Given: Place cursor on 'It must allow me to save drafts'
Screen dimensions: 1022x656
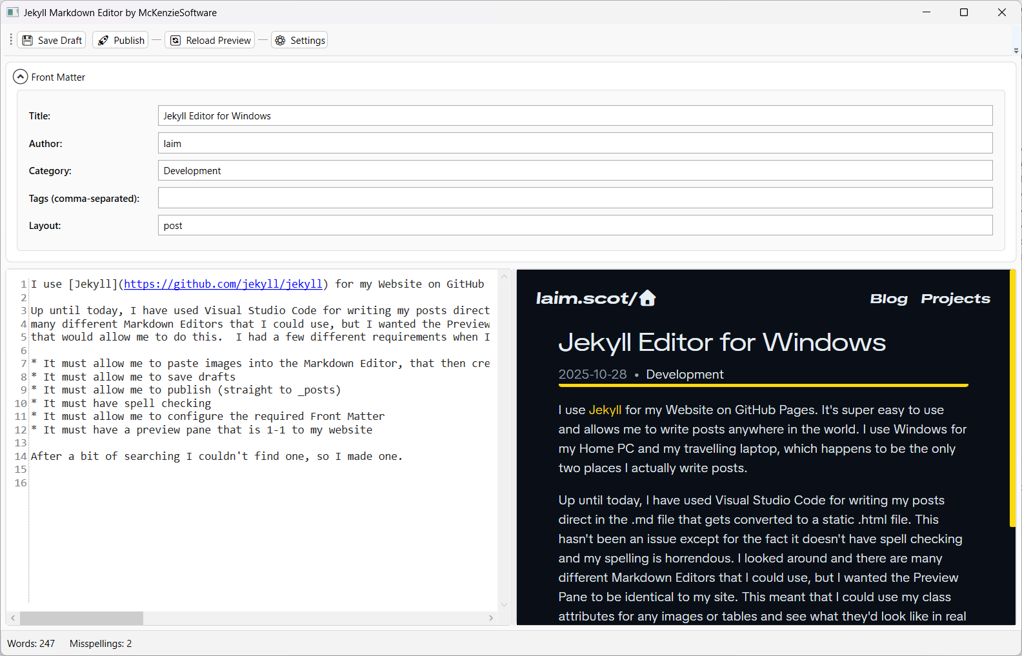Looking at the screenshot, I should (x=134, y=377).
